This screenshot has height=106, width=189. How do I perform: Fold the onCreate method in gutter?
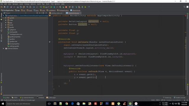[x=53, y=42]
